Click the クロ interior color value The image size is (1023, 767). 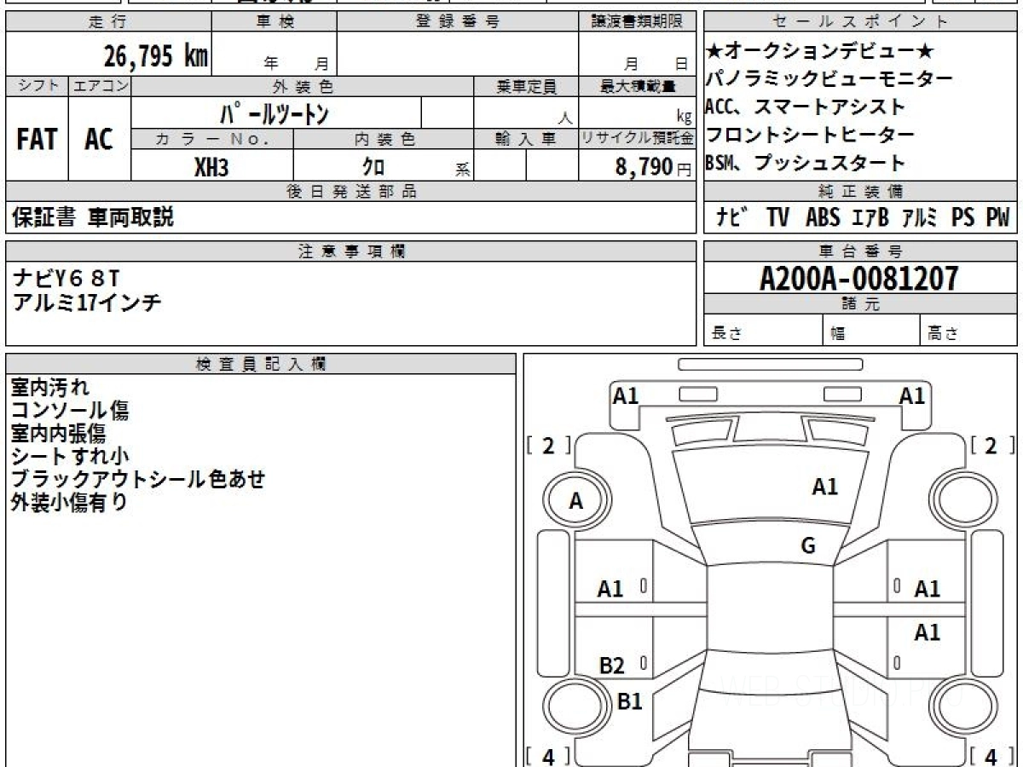tap(373, 167)
